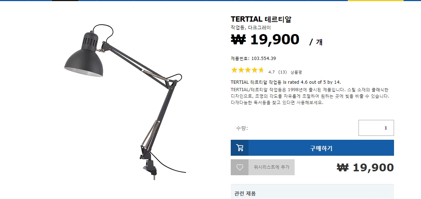
Task: Open the TERTIAL desk lamp product image
Action: 125,102
